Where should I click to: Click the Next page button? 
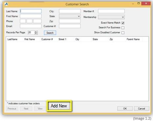26,109
